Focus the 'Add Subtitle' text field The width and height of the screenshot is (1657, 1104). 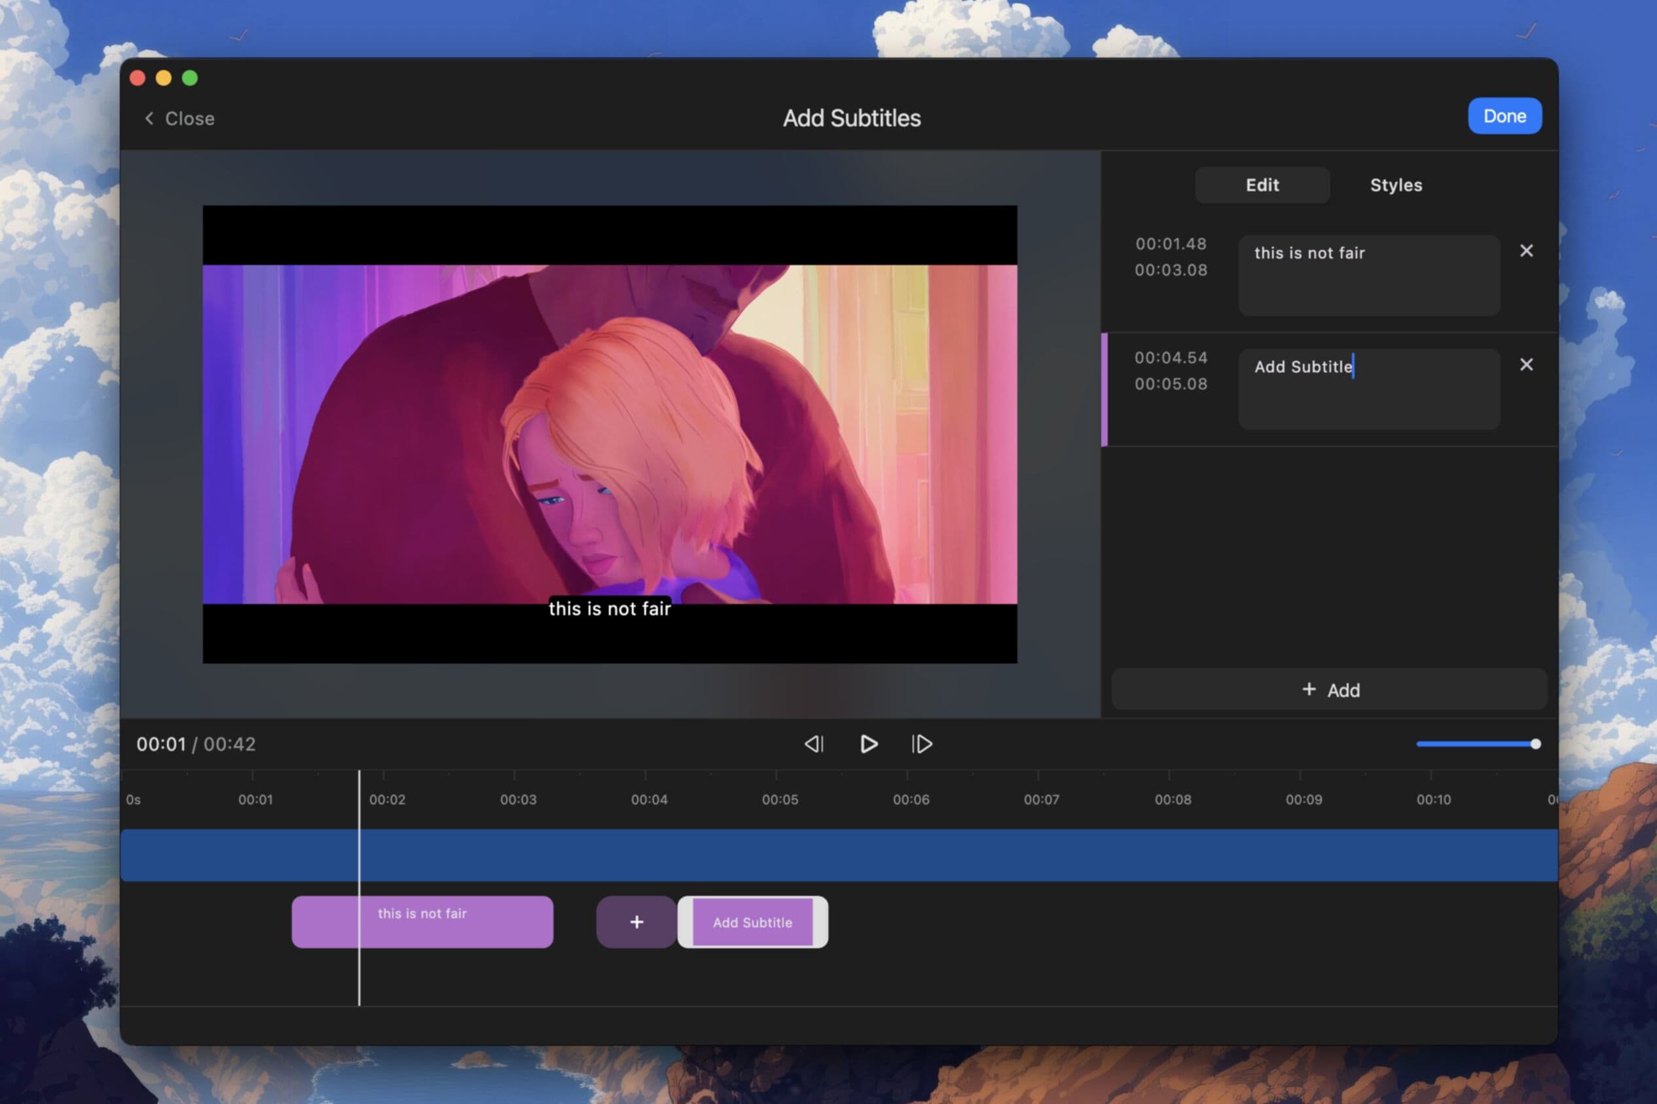1369,389
